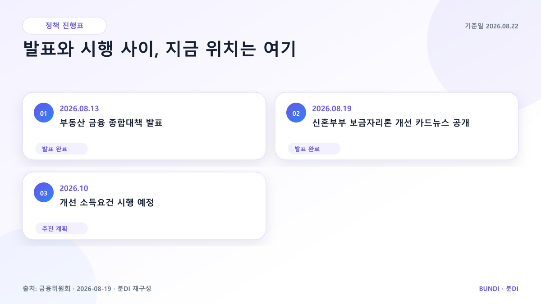
Task: Click the 출처 금융위원회 source footer
Action: pos(87,288)
